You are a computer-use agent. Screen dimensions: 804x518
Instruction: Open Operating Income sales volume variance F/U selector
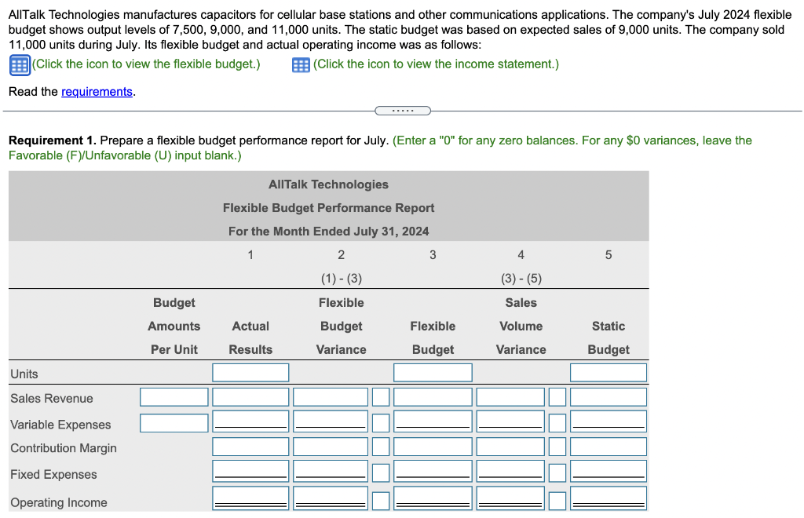tap(557, 498)
